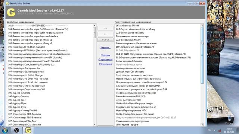Select 106-Курсор-Рука
The height and width of the screenshot is (134, 239).
point(17,107)
